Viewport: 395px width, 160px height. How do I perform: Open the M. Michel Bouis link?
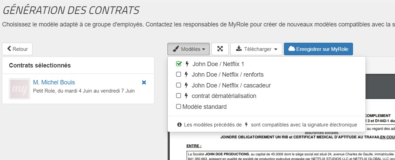(x=54, y=82)
